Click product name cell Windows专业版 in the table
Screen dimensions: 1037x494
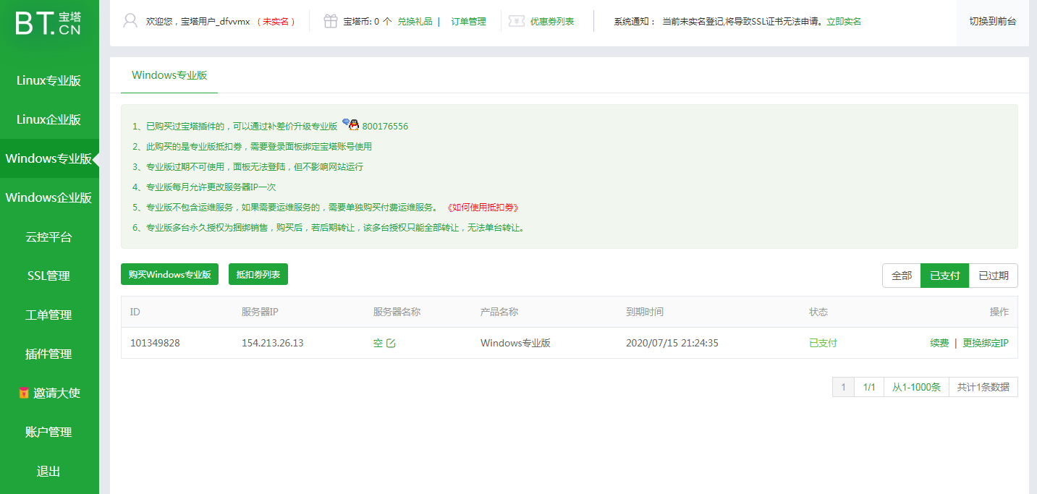[515, 343]
